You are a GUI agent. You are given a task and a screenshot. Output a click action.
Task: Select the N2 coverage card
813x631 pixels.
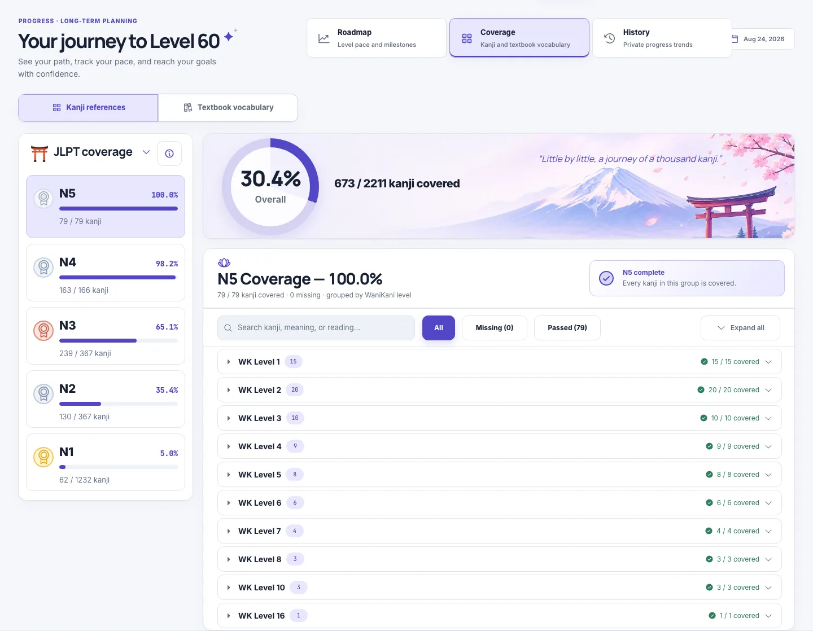click(x=106, y=399)
